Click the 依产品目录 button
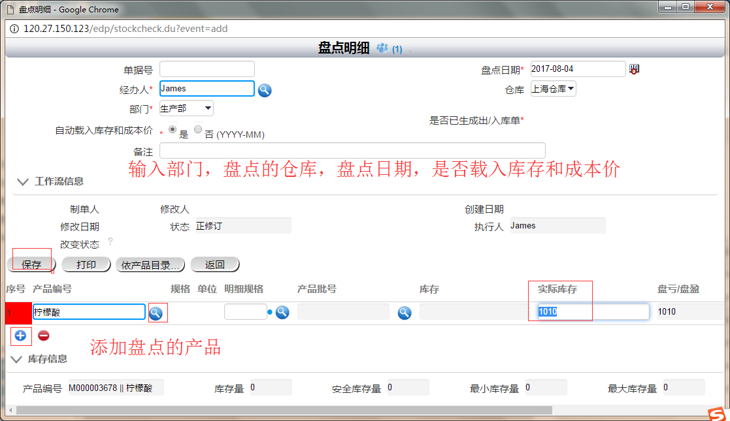Screen dimensions: 730x421 (150, 264)
